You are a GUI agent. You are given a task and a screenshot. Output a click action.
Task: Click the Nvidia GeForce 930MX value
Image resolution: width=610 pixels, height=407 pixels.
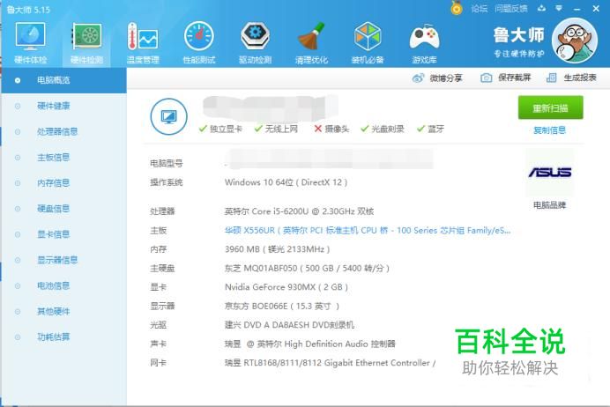point(286,287)
